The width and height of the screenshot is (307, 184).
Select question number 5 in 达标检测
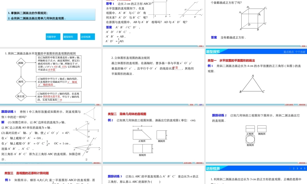click(305, 168)
